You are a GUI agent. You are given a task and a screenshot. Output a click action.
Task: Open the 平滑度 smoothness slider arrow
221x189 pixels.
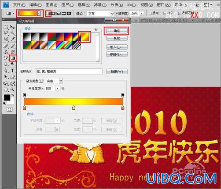pyautogui.click(x=57, y=89)
